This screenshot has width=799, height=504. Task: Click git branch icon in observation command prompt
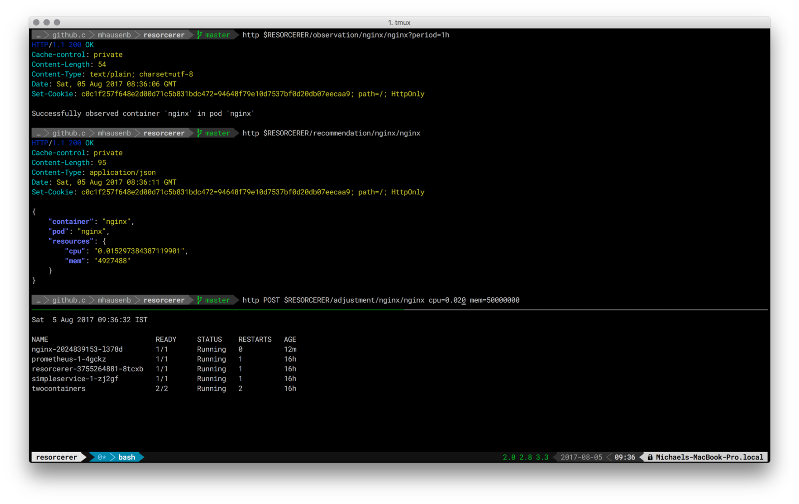pyautogui.click(x=200, y=35)
